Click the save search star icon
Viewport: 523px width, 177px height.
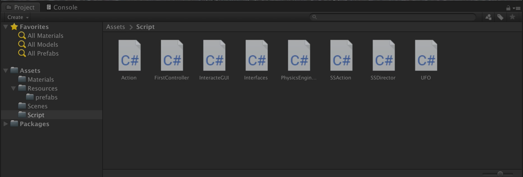coord(512,17)
